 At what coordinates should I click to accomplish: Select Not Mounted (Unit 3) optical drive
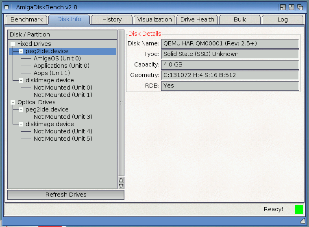[x=63, y=117]
